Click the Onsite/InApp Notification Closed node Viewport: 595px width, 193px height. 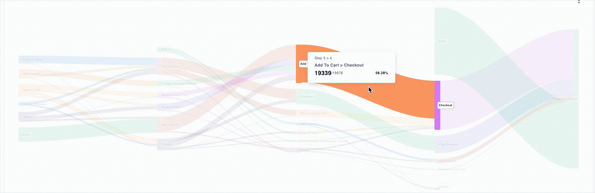click(324, 141)
